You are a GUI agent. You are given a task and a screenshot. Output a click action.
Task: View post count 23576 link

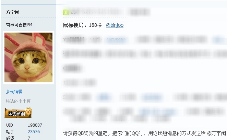(34, 132)
